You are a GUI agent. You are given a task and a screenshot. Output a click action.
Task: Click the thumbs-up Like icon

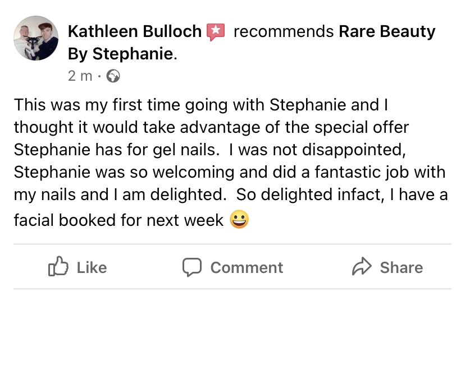click(x=58, y=266)
